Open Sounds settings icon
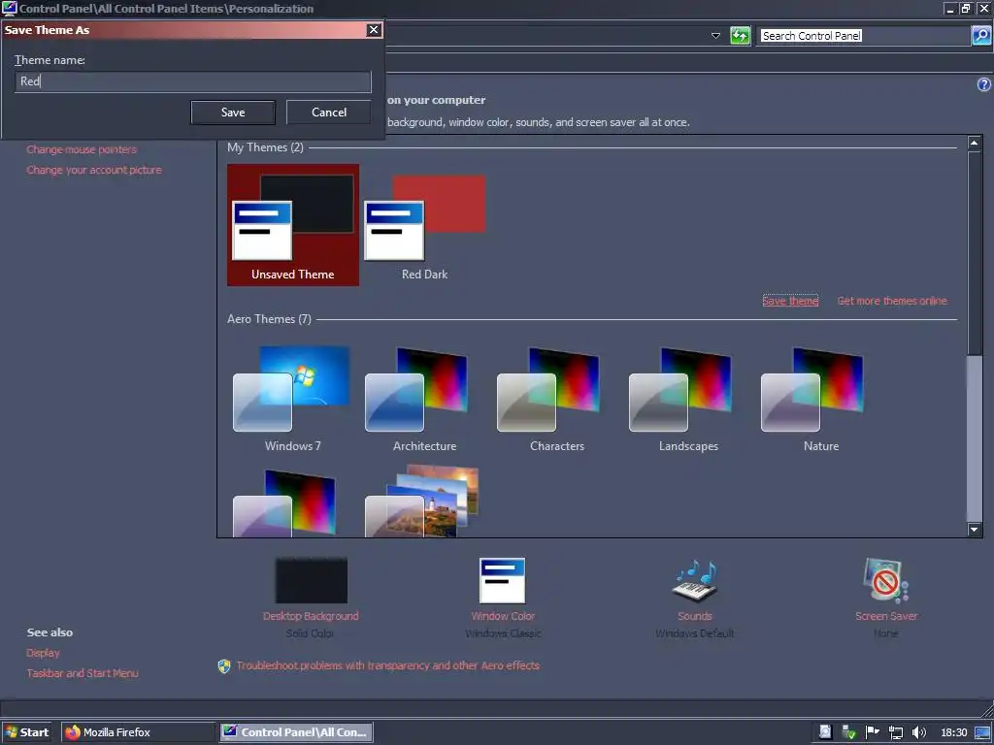 pos(695,580)
